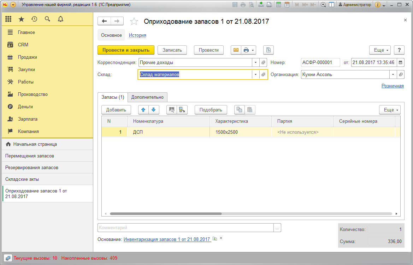Click the current calls status bar icon
Viewport: 413px width, 265px height.
click(8, 258)
